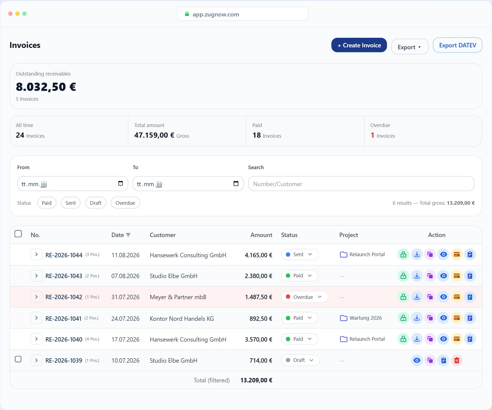Filter invoices by Overdue status

[x=125, y=203]
